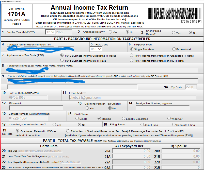Select No for Short Period Return
This screenshot has width=204, height=170.
point(191,33)
